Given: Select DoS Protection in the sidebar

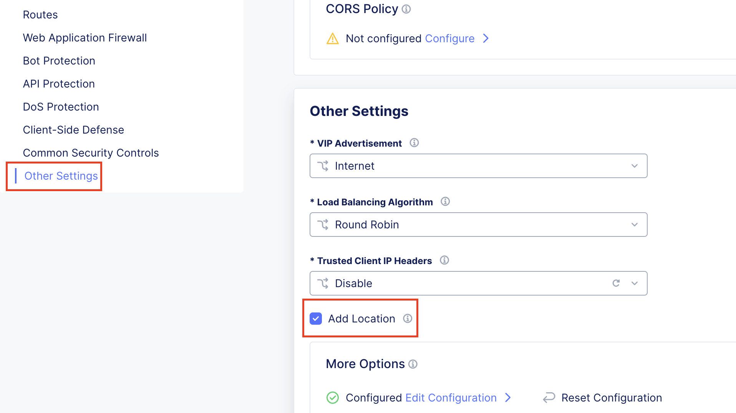Looking at the screenshot, I should (x=61, y=106).
